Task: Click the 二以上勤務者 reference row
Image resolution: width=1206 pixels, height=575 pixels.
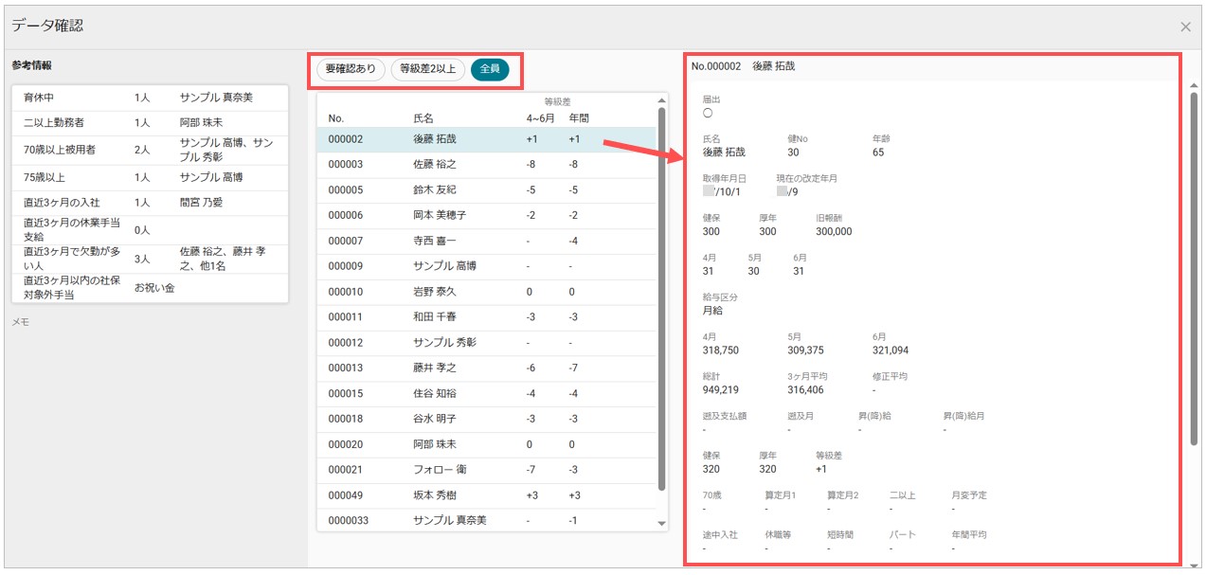Action: click(x=151, y=123)
